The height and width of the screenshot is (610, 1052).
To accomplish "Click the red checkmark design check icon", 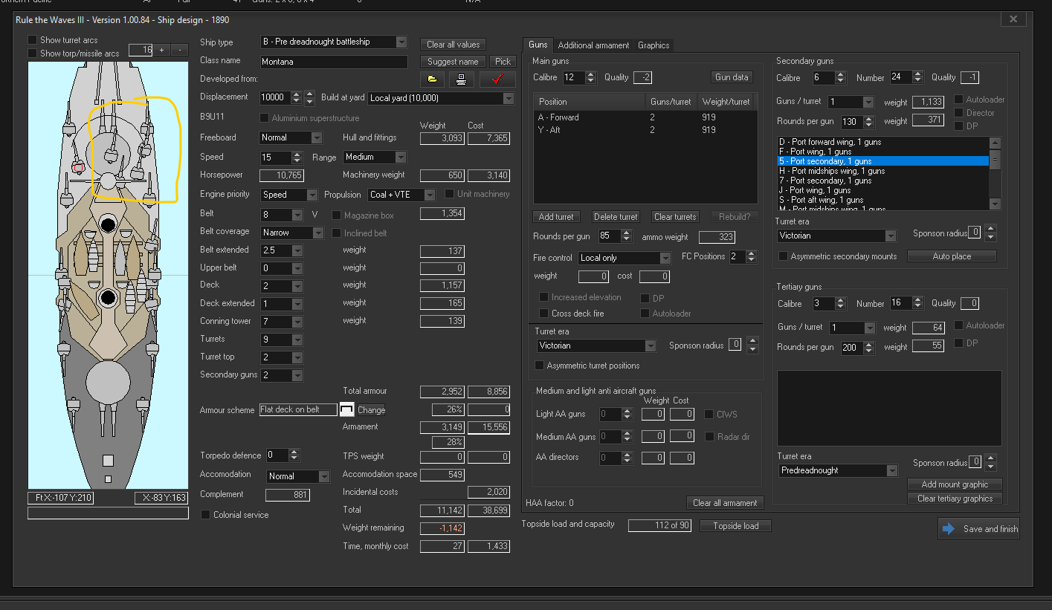I will (x=497, y=80).
